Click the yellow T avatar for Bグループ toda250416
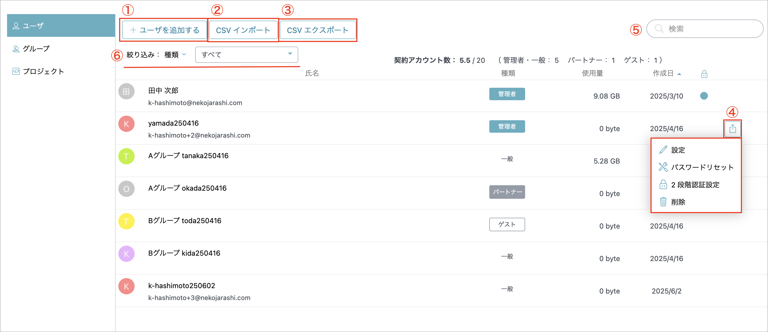The image size is (768, 332). pyautogui.click(x=126, y=221)
